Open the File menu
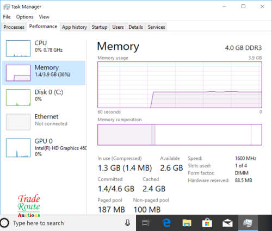This screenshot has height=231, width=272. point(7,17)
